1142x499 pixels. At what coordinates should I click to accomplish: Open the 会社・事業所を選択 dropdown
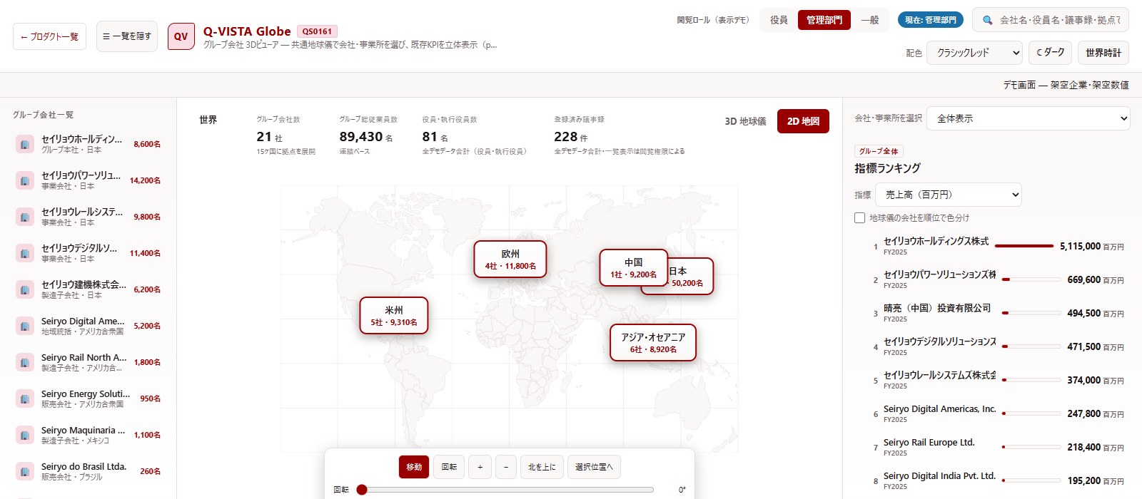[x=1029, y=118]
